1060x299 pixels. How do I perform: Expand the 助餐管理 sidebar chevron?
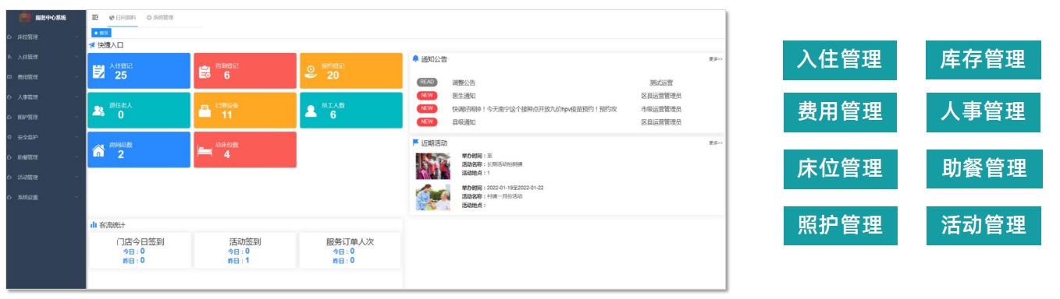(77, 157)
